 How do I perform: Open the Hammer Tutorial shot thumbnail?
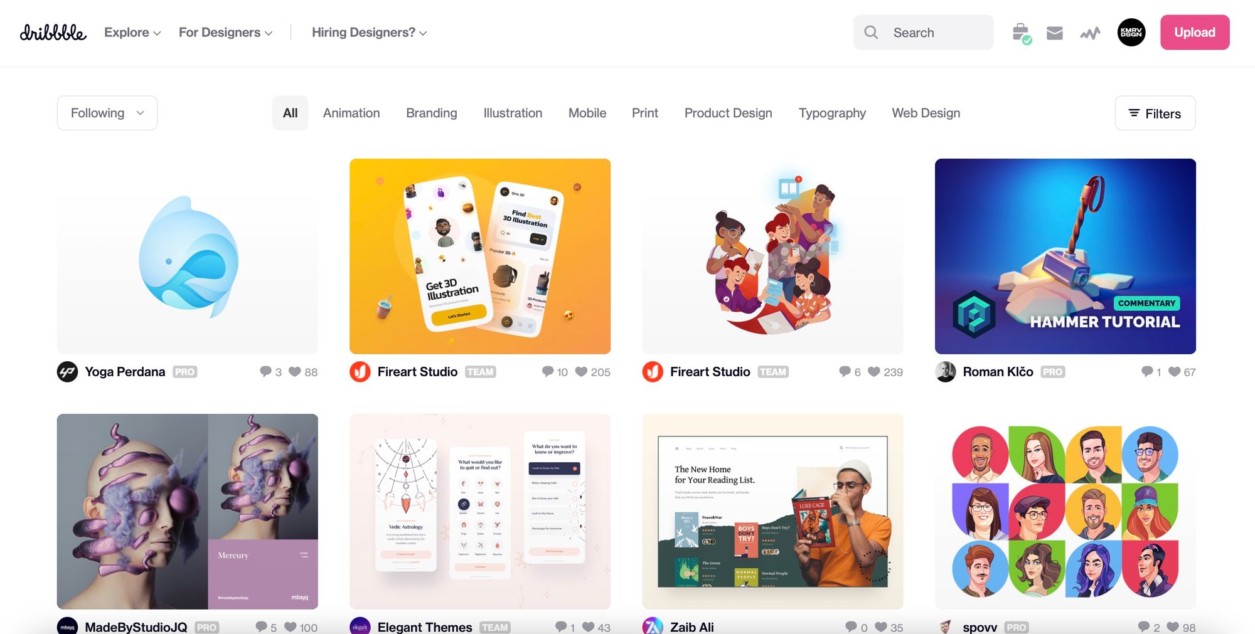pyautogui.click(x=1065, y=256)
